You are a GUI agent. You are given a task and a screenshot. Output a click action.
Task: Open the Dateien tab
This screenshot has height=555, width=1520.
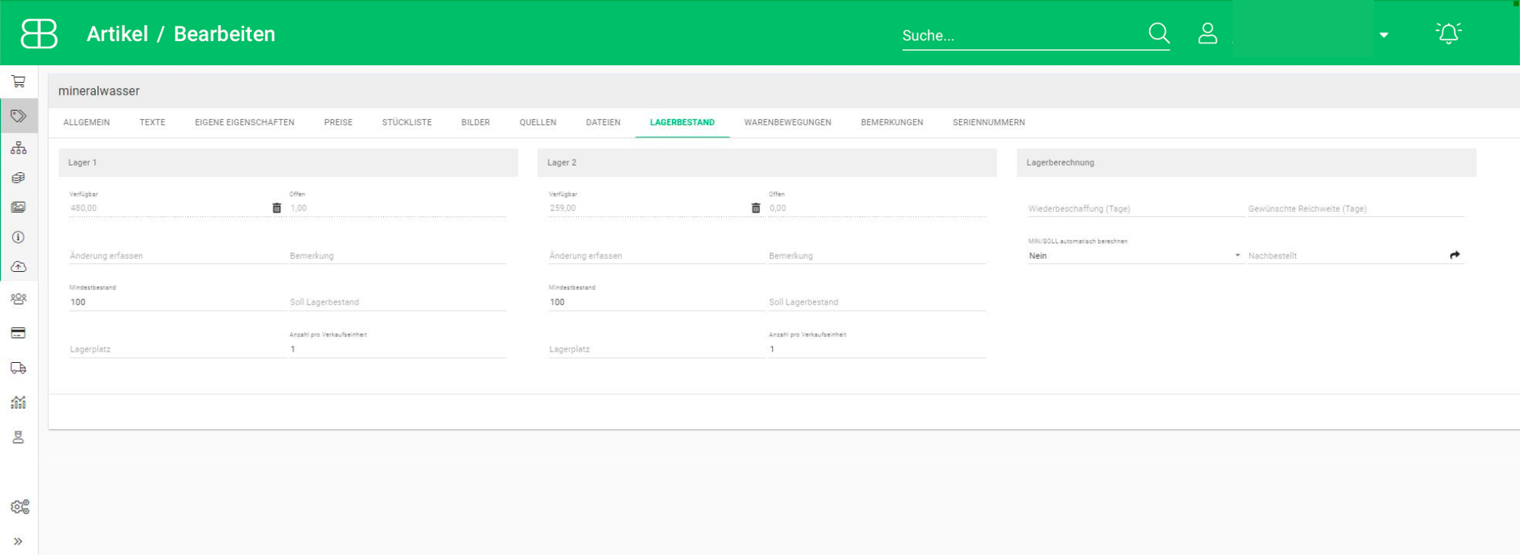click(x=603, y=122)
